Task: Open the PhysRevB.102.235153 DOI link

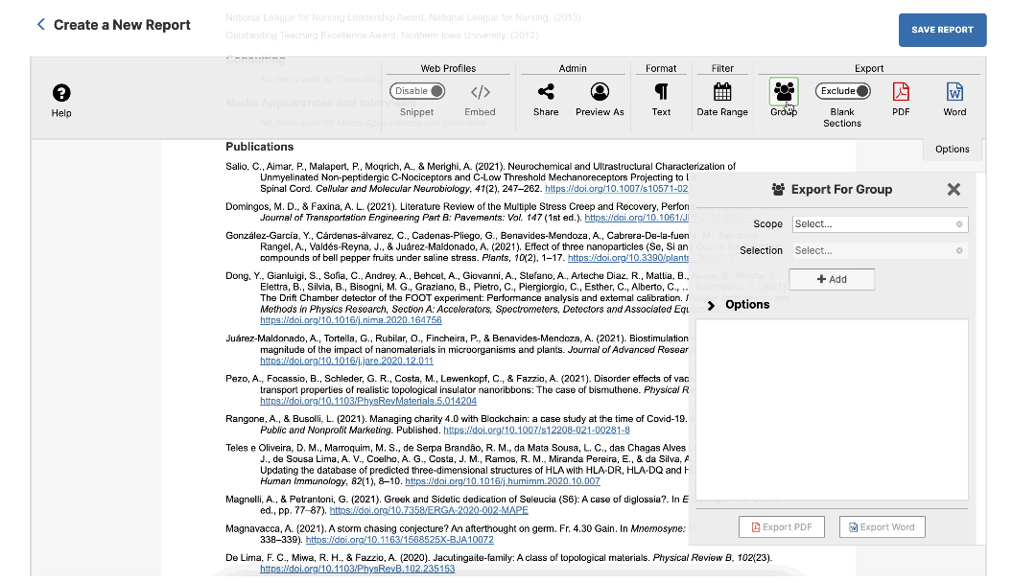Action: pos(358,569)
